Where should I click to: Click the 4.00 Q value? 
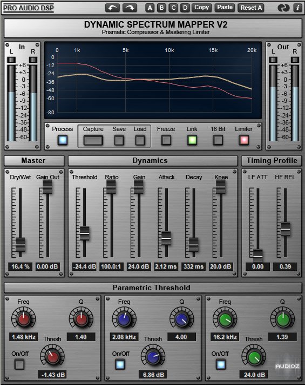pos(181,337)
